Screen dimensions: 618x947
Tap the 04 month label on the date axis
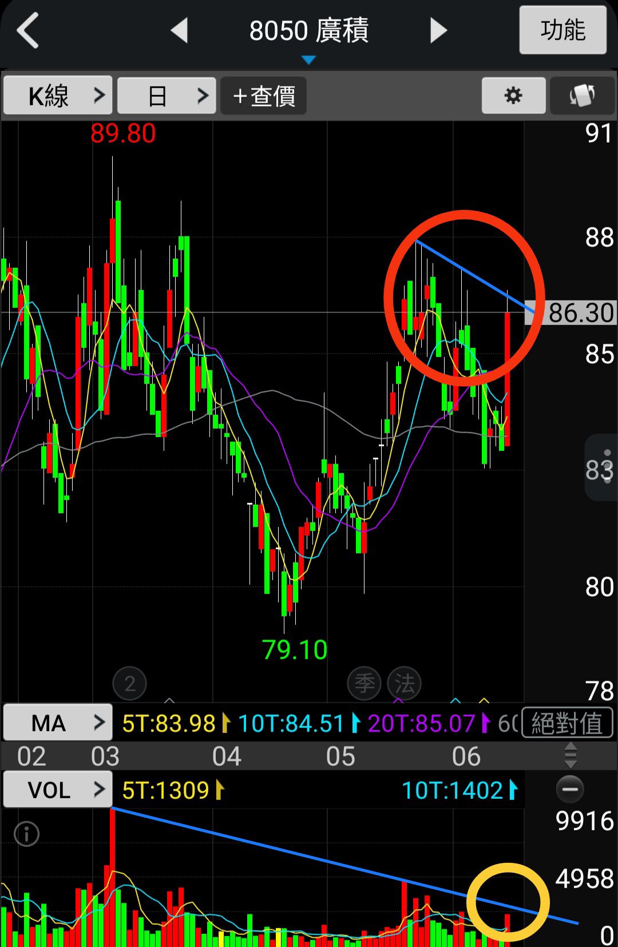[227, 756]
